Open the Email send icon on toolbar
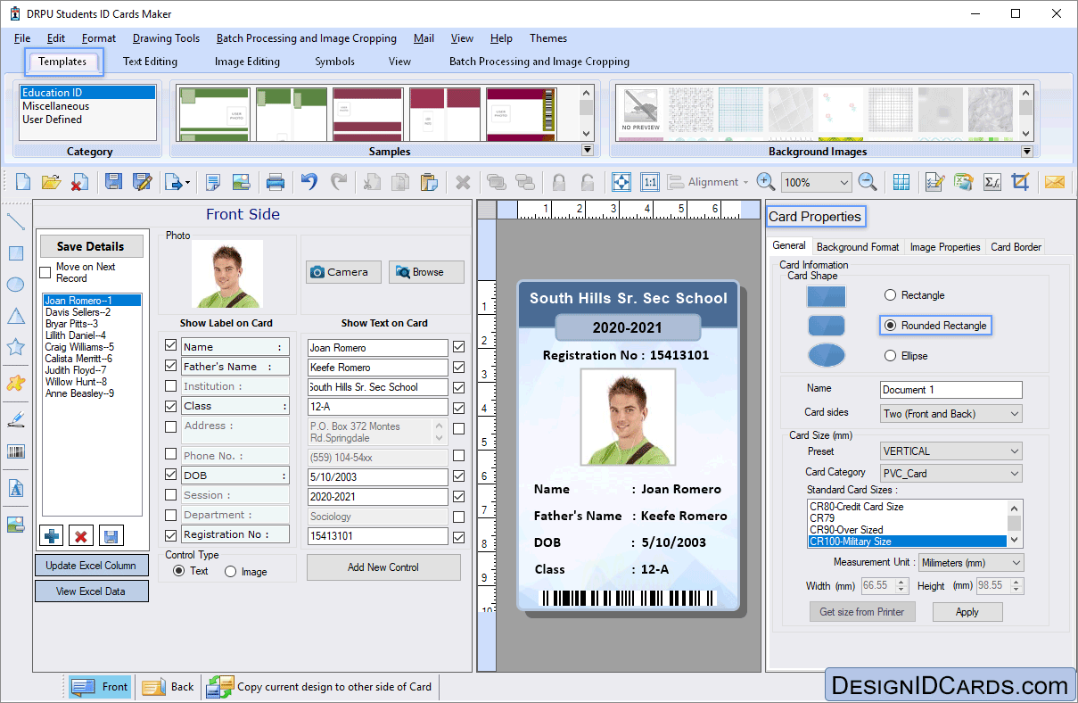This screenshot has height=703, width=1078. coord(1055,181)
